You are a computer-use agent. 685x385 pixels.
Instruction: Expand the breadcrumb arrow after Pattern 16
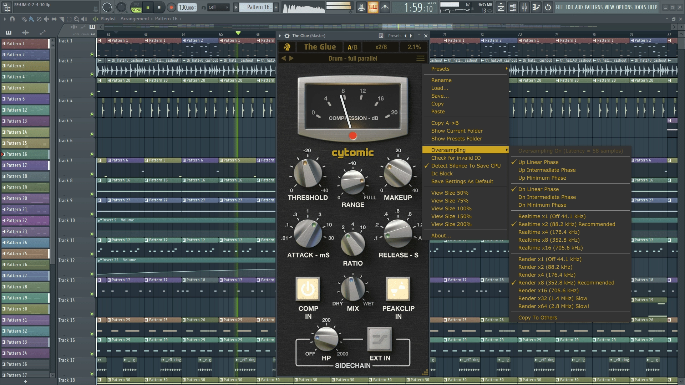(181, 19)
